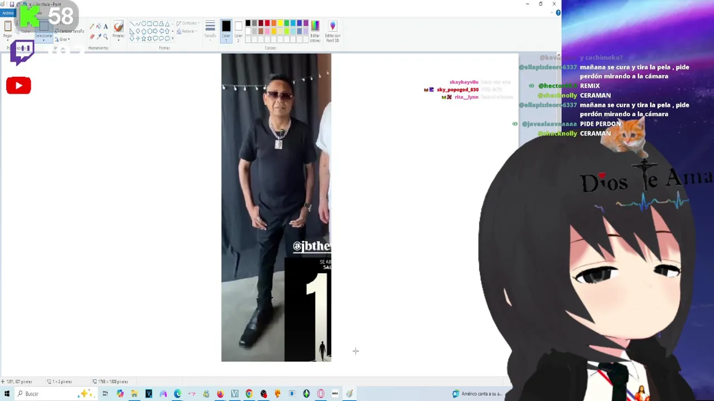Select the Color picker eyedropper tool
The height and width of the screenshot is (401, 714).
click(x=99, y=37)
